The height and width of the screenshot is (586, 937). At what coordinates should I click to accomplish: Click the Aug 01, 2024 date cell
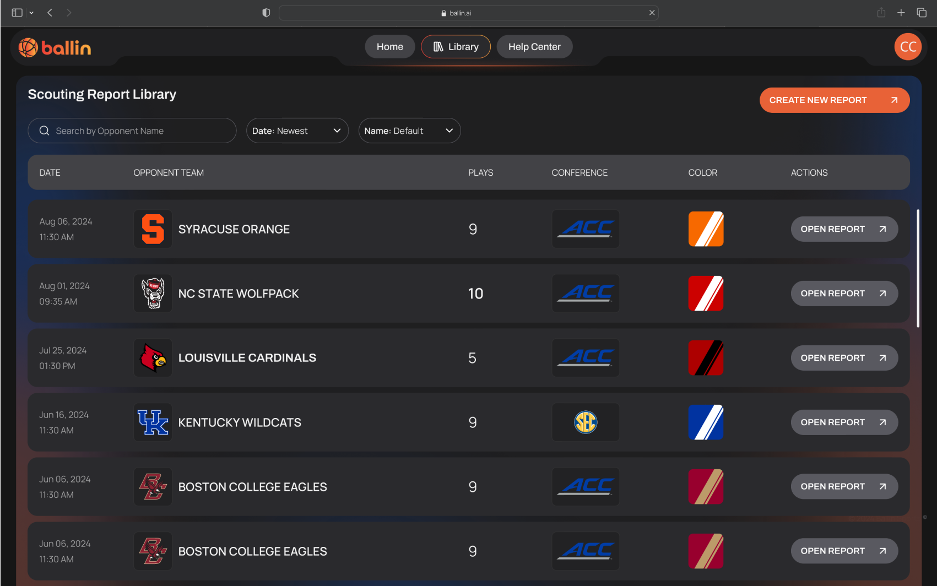(64, 294)
